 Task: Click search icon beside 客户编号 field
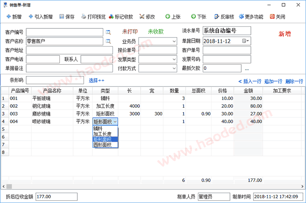[x=108, y=32]
